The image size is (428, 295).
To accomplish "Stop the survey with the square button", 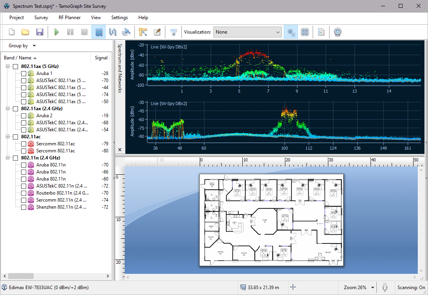I will point(84,32).
